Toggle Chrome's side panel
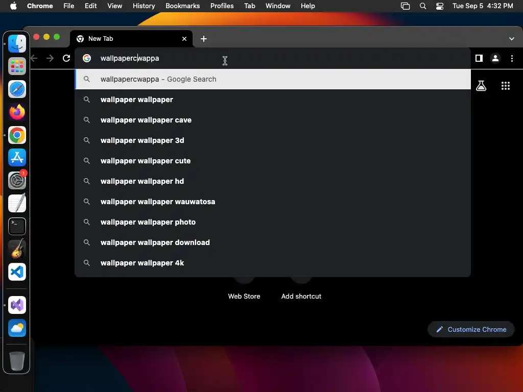 click(x=479, y=58)
